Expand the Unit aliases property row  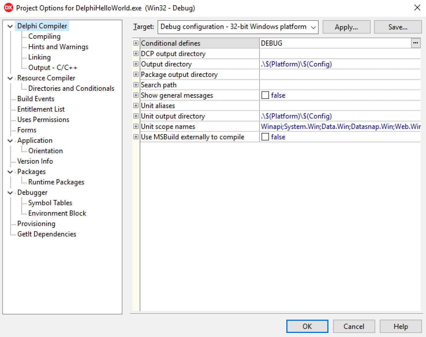[136, 105]
